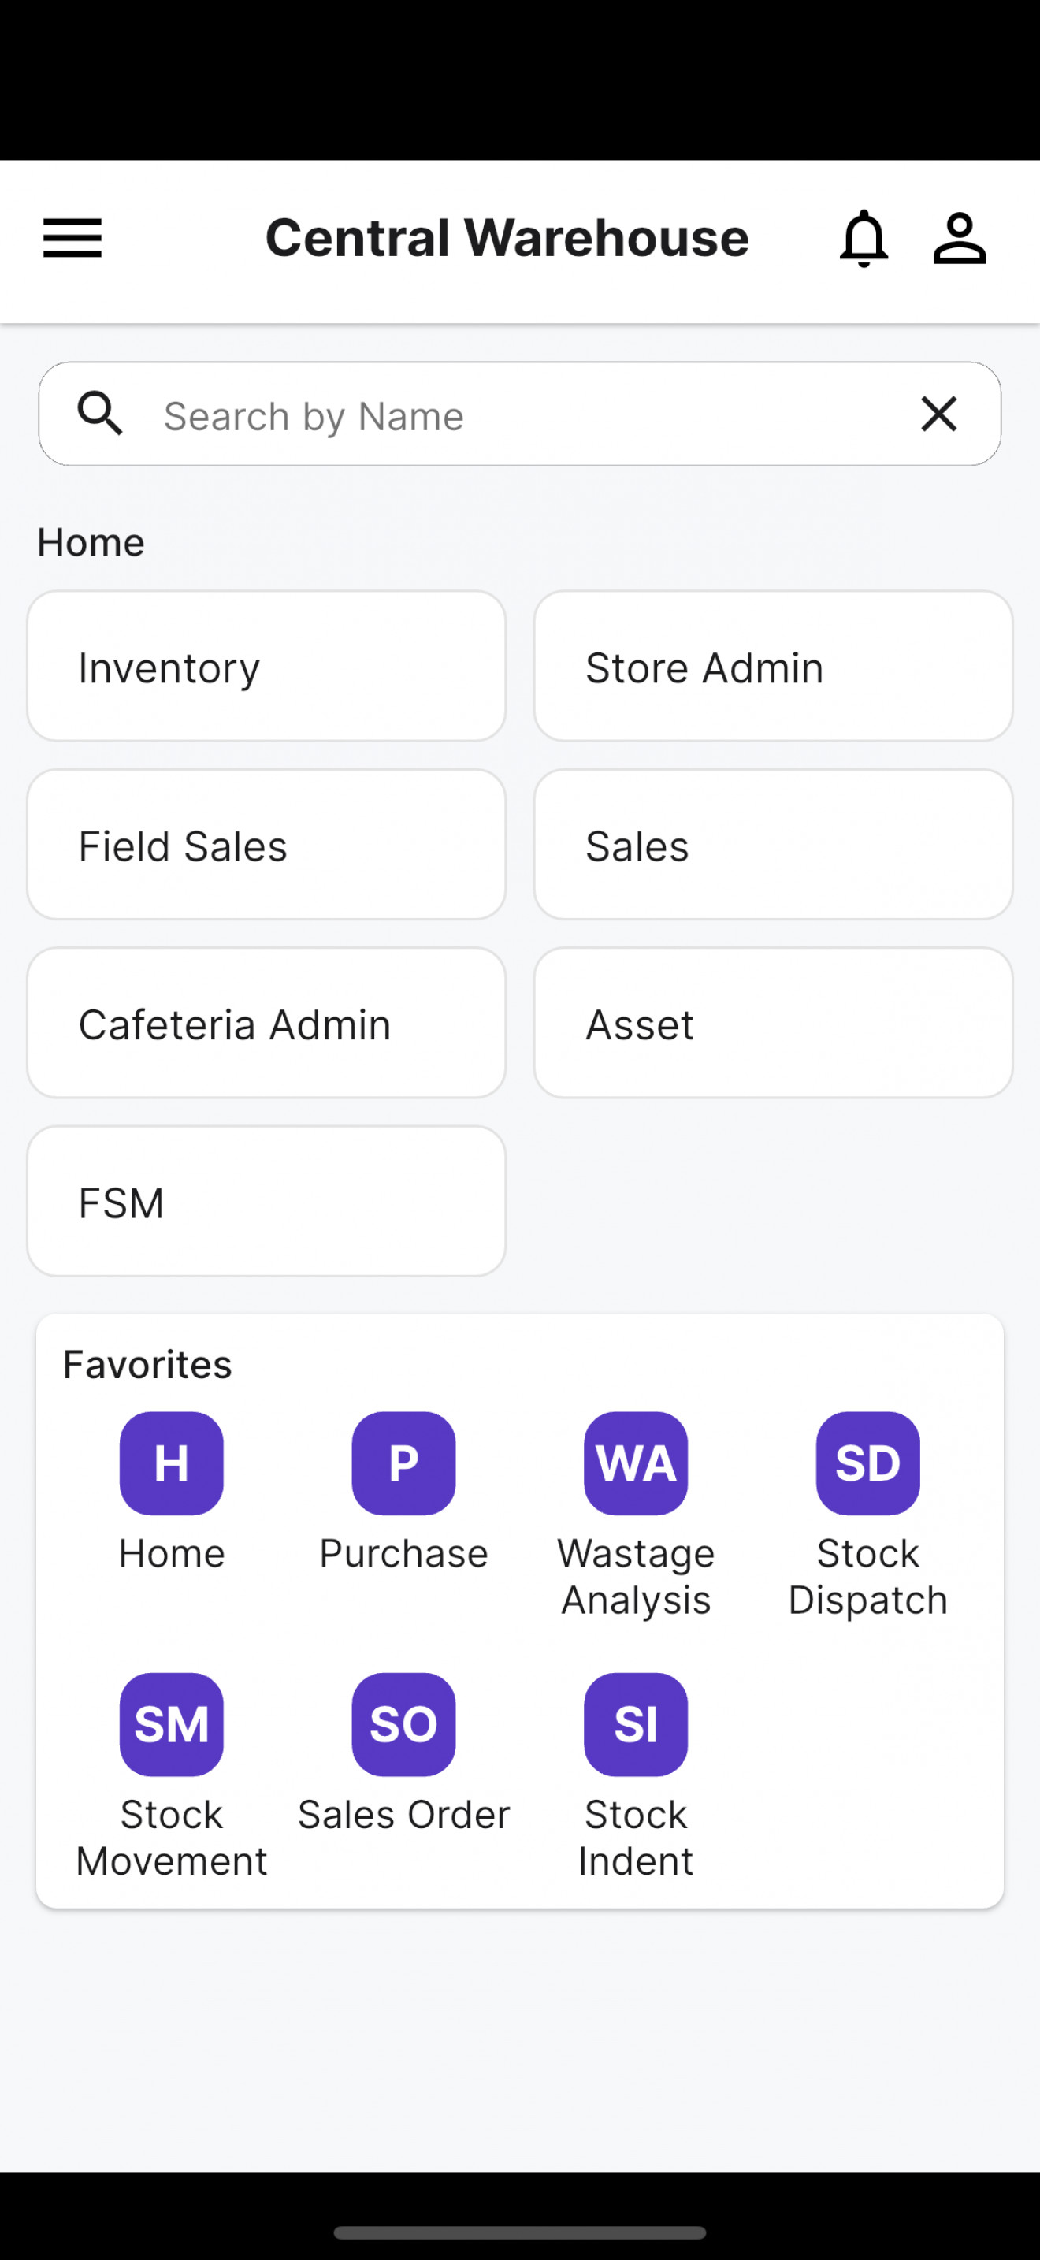Open the Stock Movement favorite
This screenshot has width=1040, height=2260.
(x=172, y=1724)
